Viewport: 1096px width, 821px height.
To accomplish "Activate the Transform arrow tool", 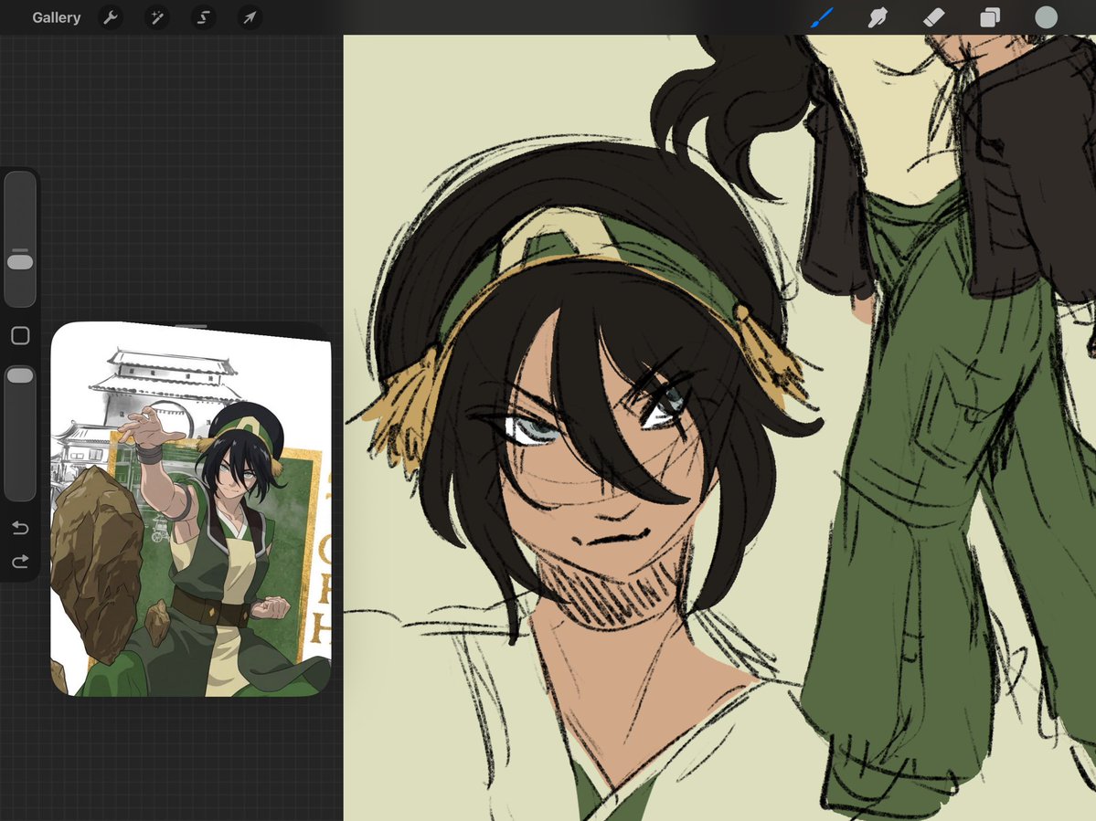I will pyautogui.click(x=250, y=17).
